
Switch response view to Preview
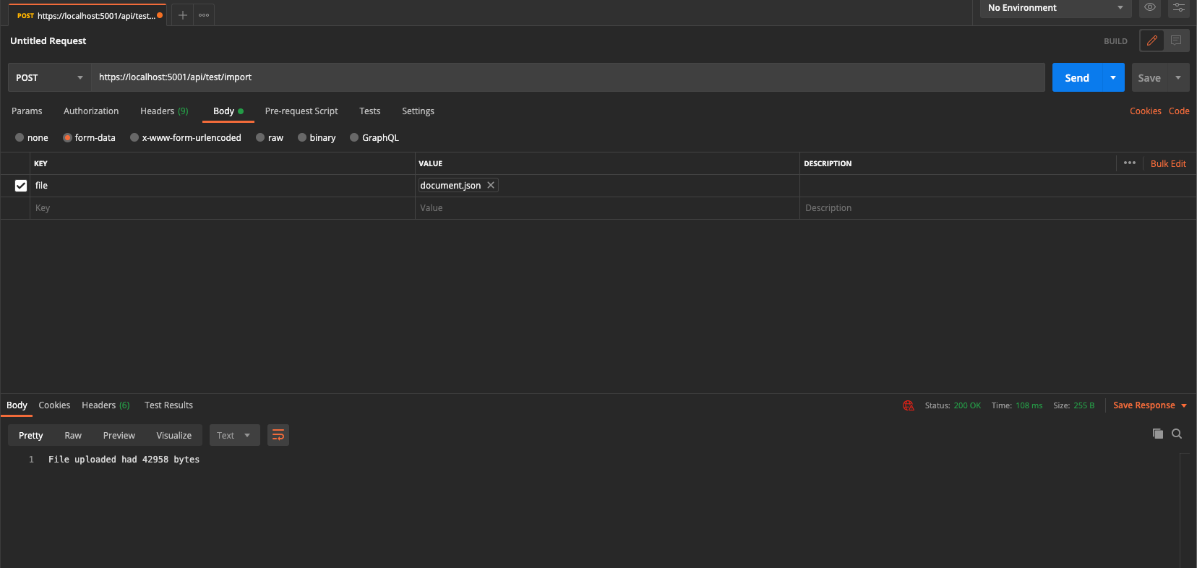(x=119, y=435)
